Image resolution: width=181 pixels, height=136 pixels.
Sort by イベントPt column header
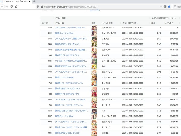(169, 23)
